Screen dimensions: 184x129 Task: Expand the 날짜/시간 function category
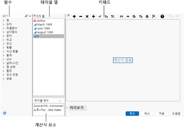[x=4, y=63]
